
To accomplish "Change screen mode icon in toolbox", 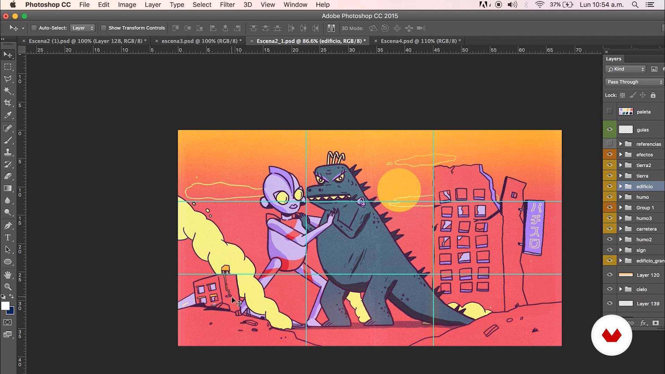I will [x=7, y=335].
